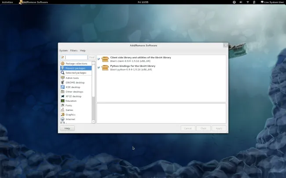The height and width of the screenshot is (178, 286).
Task: Select 'Selected packages' row text
Action: click(76, 73)
